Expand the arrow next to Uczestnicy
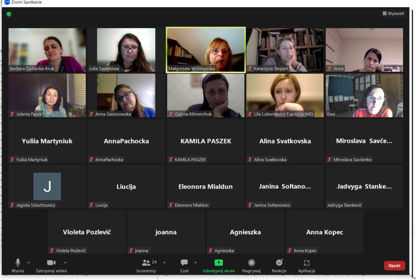This screenshot has height=280, width=416. click(x=165, y=263)
